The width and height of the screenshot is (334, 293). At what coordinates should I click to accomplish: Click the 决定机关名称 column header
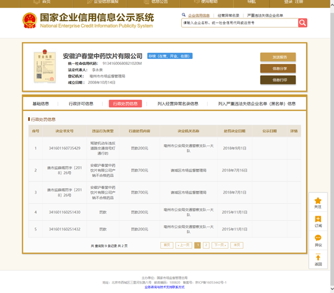coord(188,131)
